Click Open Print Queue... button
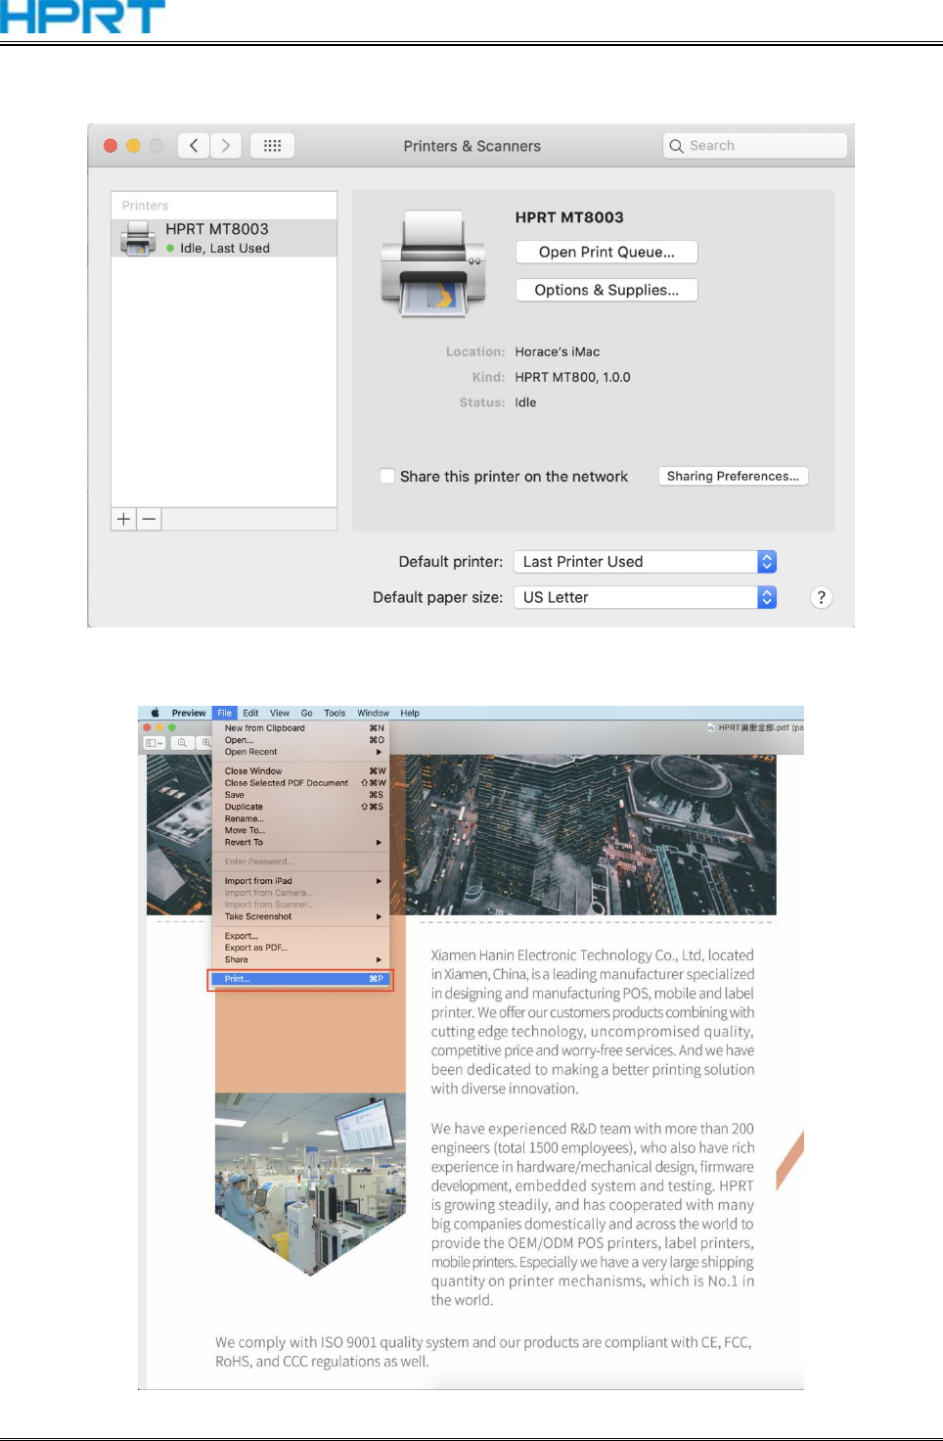Viewport: 943px width, 1441px height. [x=606, y=252]
